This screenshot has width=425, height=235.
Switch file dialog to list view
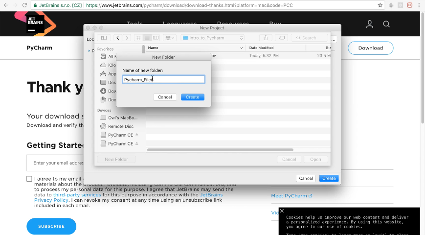[x=147, y=38]
